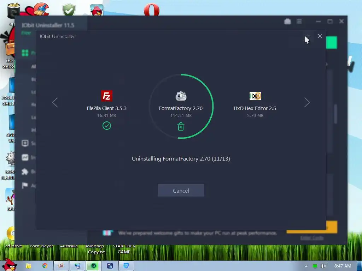Click "Uninstalling FormatFactory 2.70 (11/13)" status text
This screenshot has height=271, width=362.
click(181, 158)
